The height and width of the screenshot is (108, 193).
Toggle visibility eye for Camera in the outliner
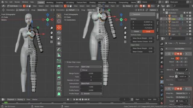point(187,16)
